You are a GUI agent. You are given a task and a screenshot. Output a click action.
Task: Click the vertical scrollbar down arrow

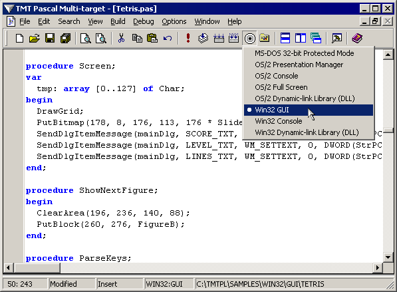click(x=388, y=257)
